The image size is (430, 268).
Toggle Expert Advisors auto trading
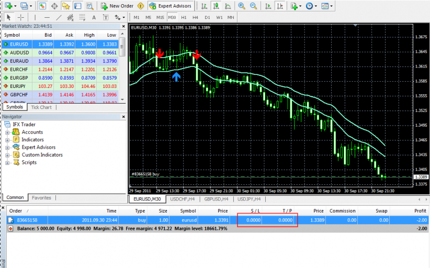[170, 6]
